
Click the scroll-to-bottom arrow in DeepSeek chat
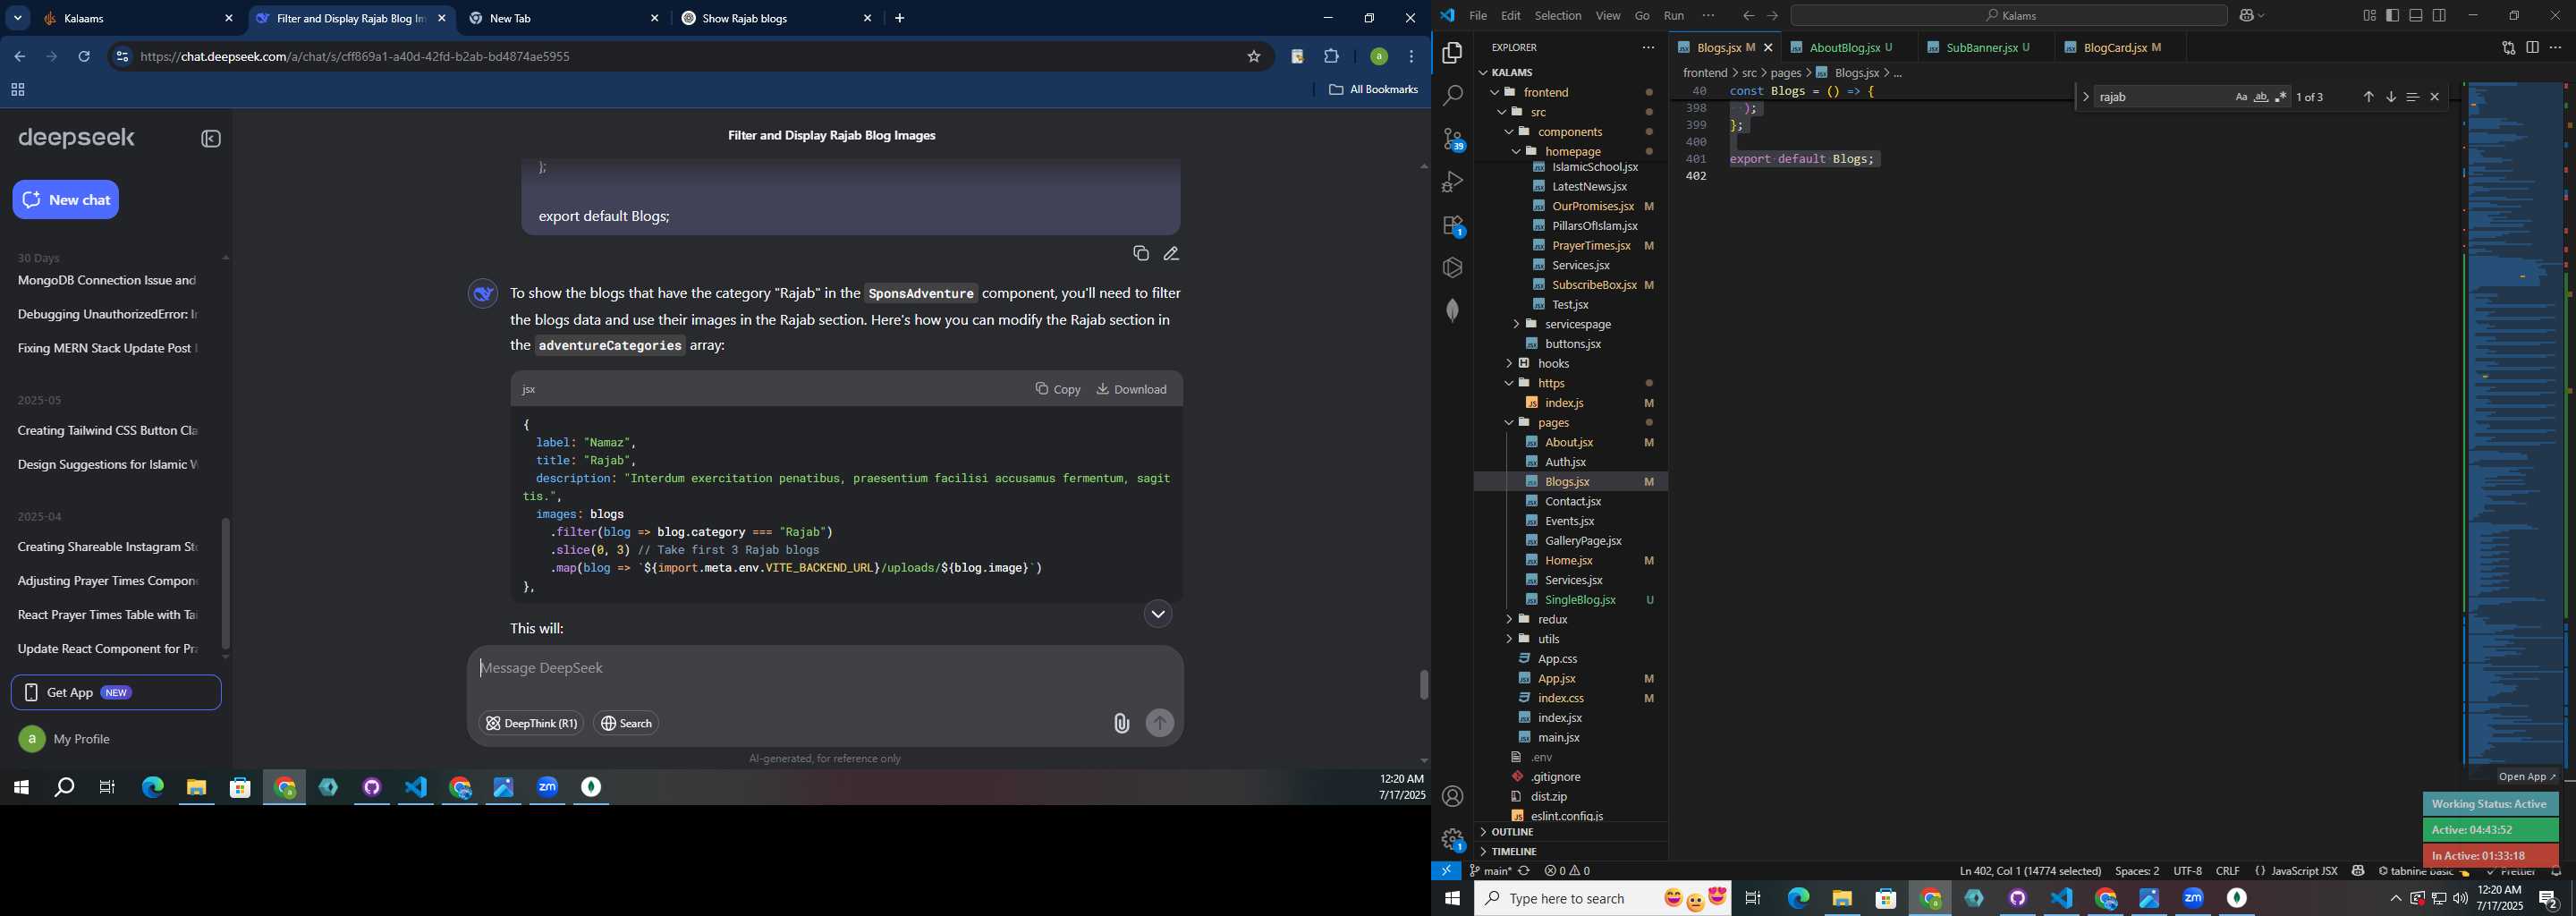tap(1157, 614)
